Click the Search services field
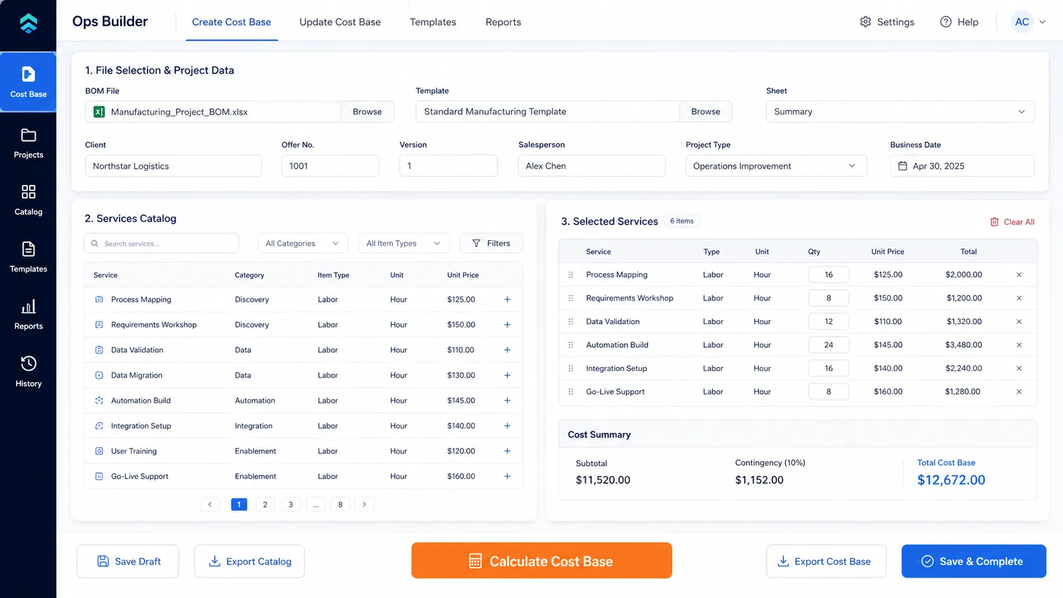Viewport: 1063px width, 598px height. [161, 243]
